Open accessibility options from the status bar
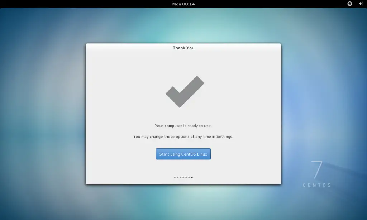The width and height of the screenshot is (367, 220). point(349,4)
